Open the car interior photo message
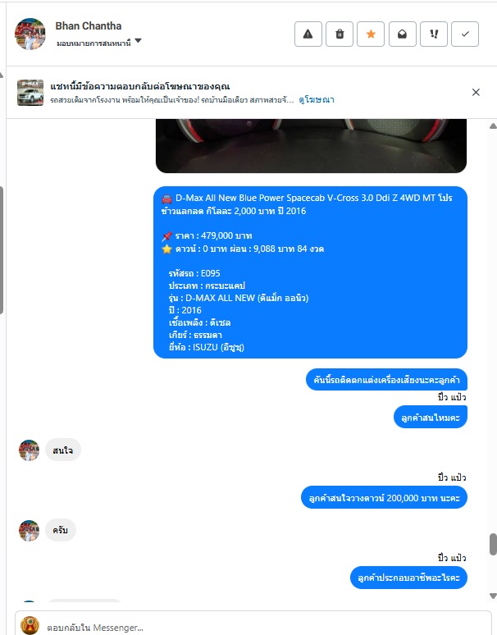 [311, 146]
